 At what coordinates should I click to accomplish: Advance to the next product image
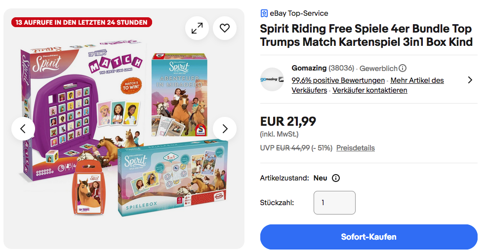point(225,129)
